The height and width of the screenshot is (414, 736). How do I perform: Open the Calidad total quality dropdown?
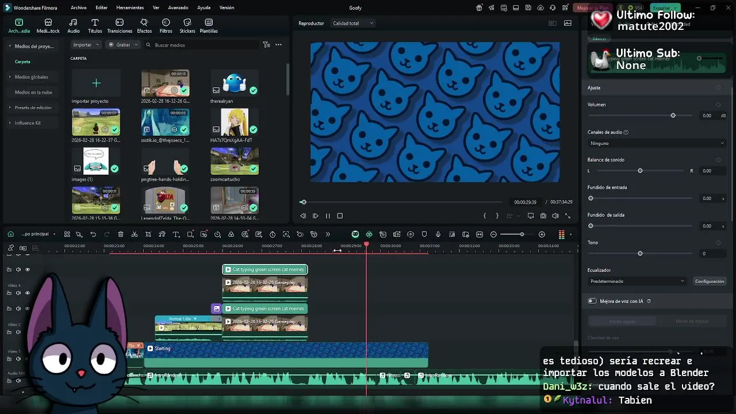pos(353,23)
